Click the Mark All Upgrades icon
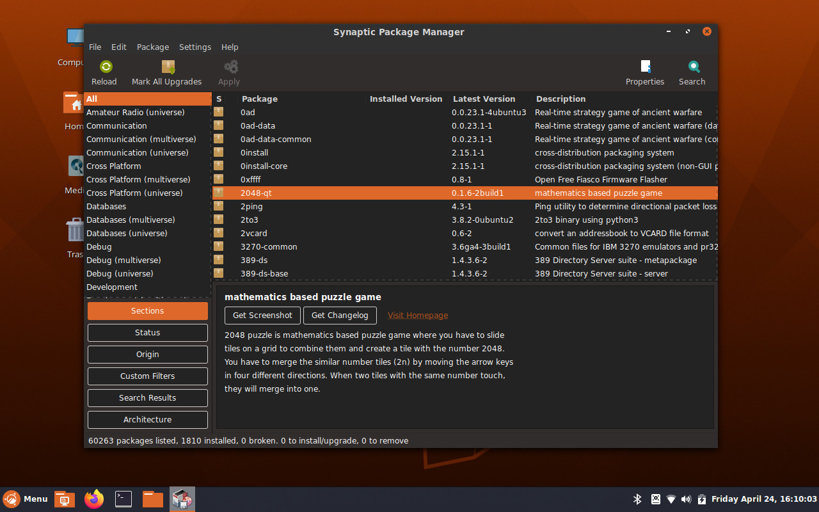819x512 pixels. click(x=168, y=67)
